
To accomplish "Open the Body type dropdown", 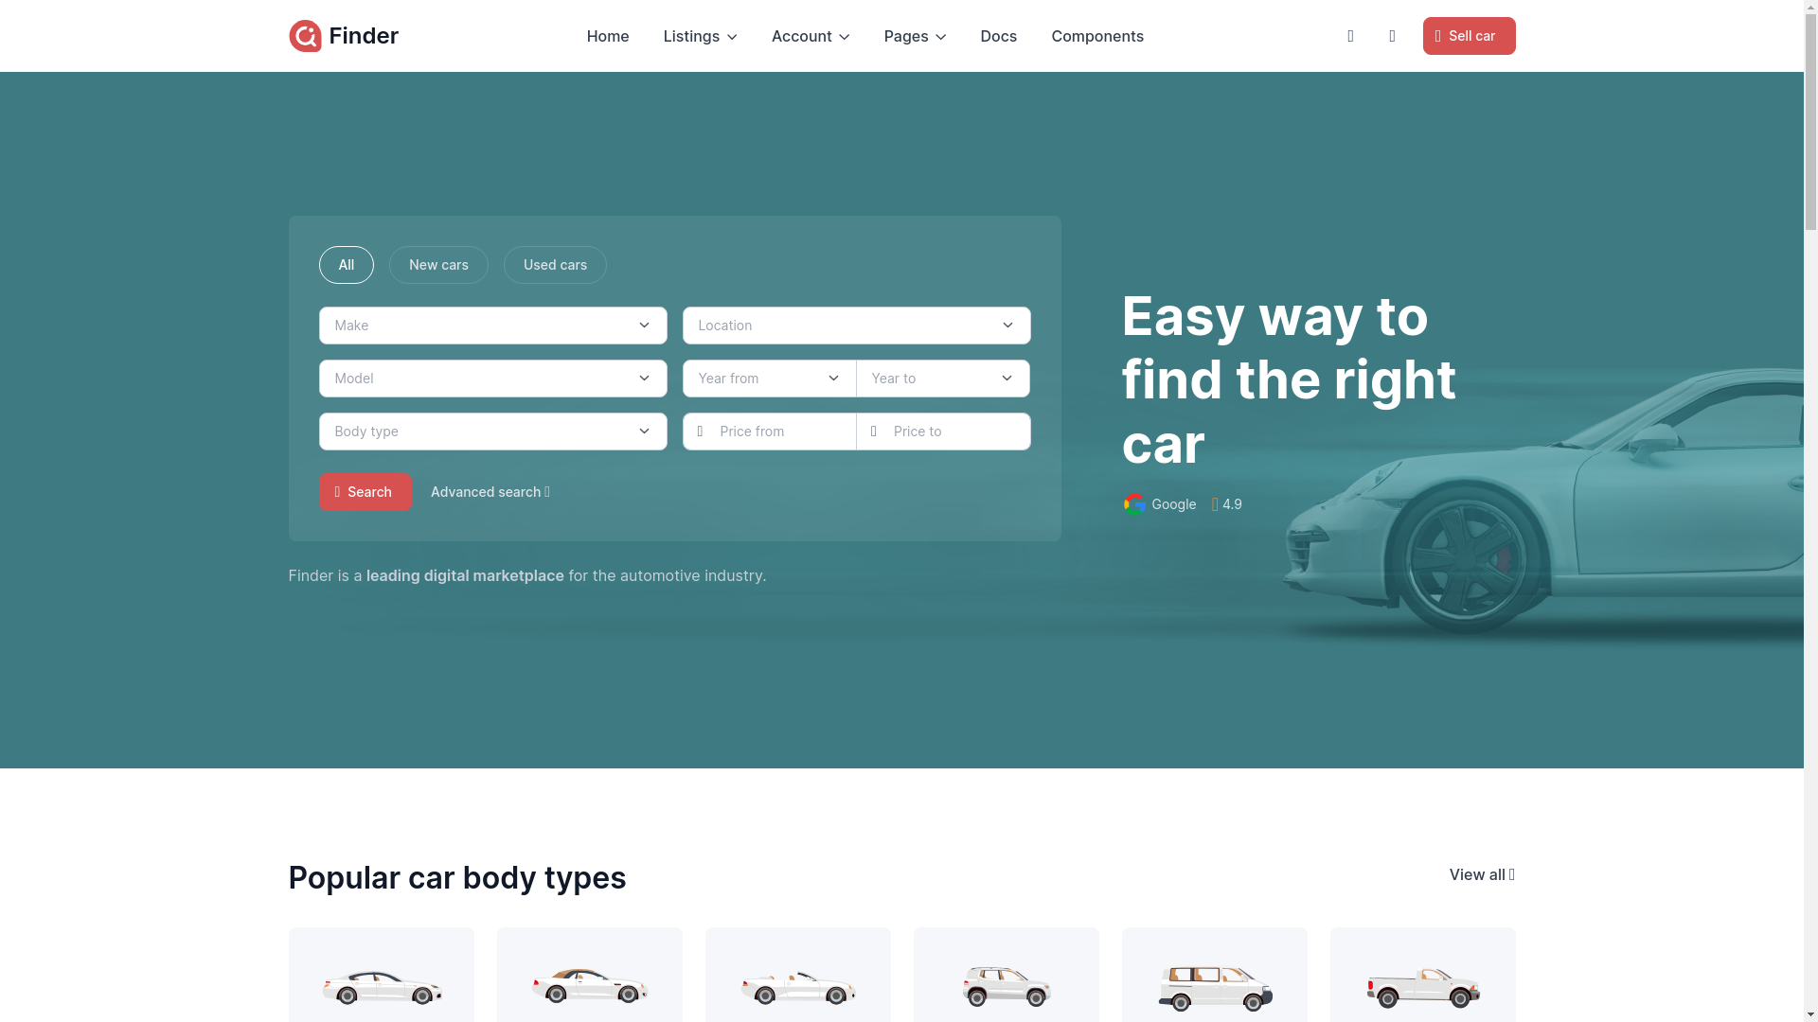I will [x=493, y=432].
